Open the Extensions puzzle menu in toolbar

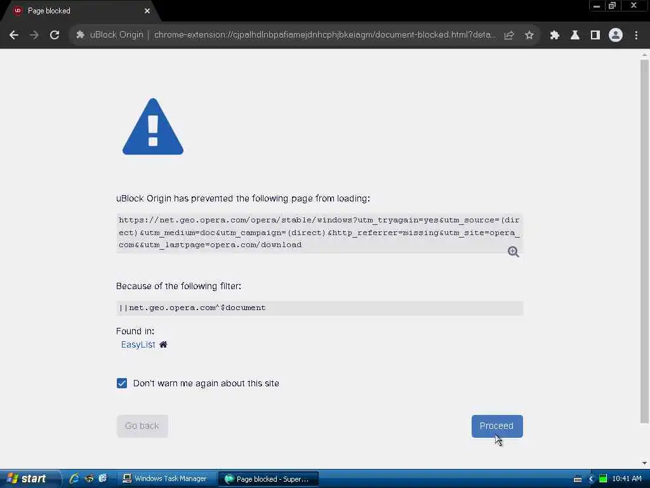point(555,35)
